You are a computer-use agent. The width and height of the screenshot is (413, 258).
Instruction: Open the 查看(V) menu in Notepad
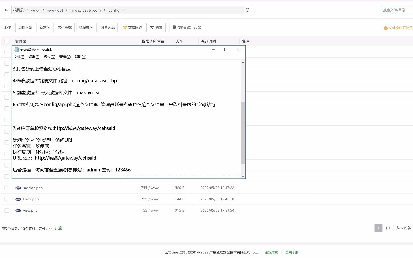(x=65, y=57)
